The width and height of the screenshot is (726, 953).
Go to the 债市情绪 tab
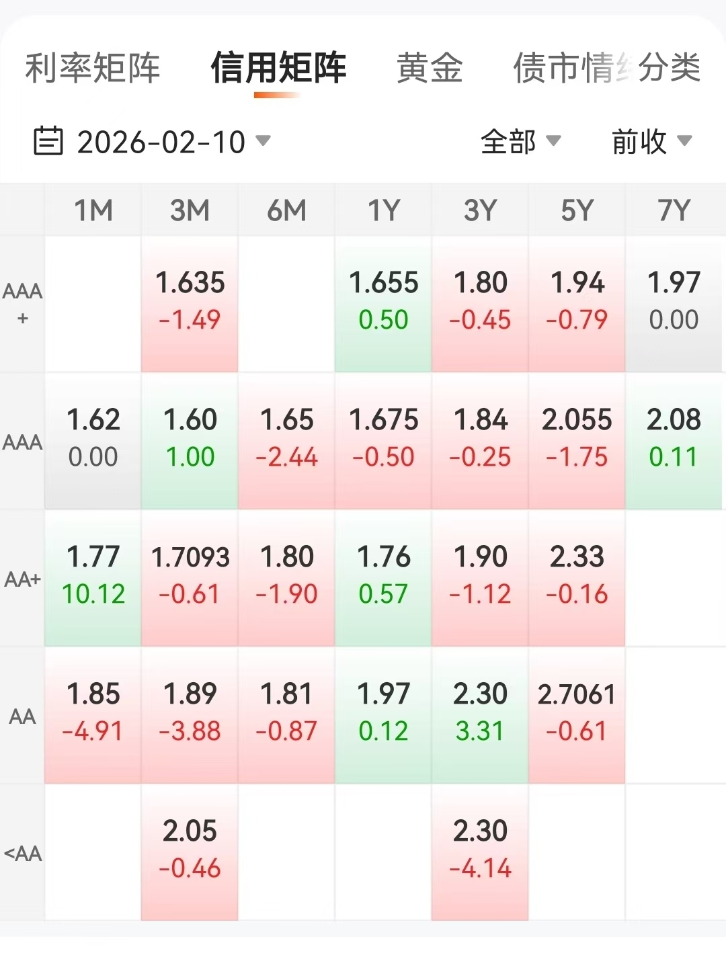[x=563, y=68]
